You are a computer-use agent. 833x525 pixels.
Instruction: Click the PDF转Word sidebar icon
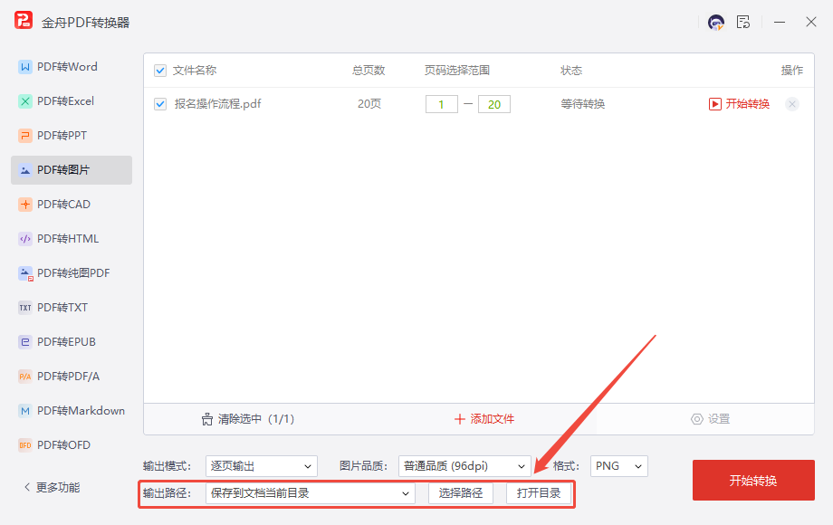pyautogui.click(x=25, y=67)
